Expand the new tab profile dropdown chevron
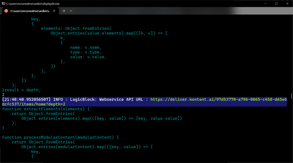This screenshot has height=163, width=293. pyautogui.click(x=71, y=11)
